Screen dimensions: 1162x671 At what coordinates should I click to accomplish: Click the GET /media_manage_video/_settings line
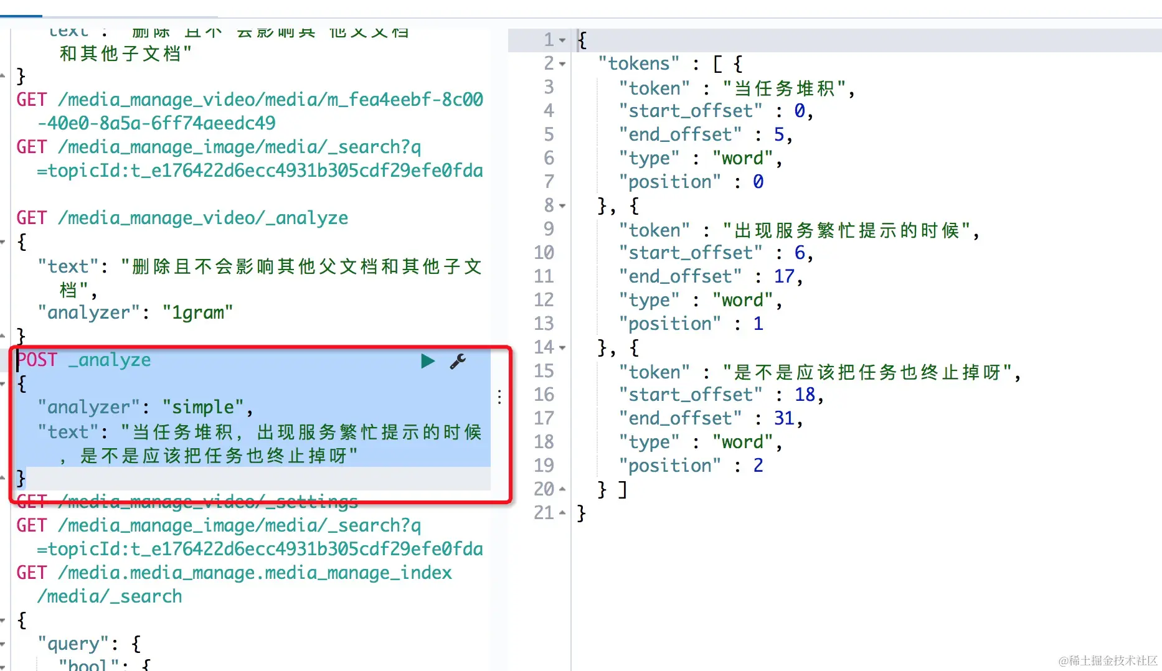[187, 501]
